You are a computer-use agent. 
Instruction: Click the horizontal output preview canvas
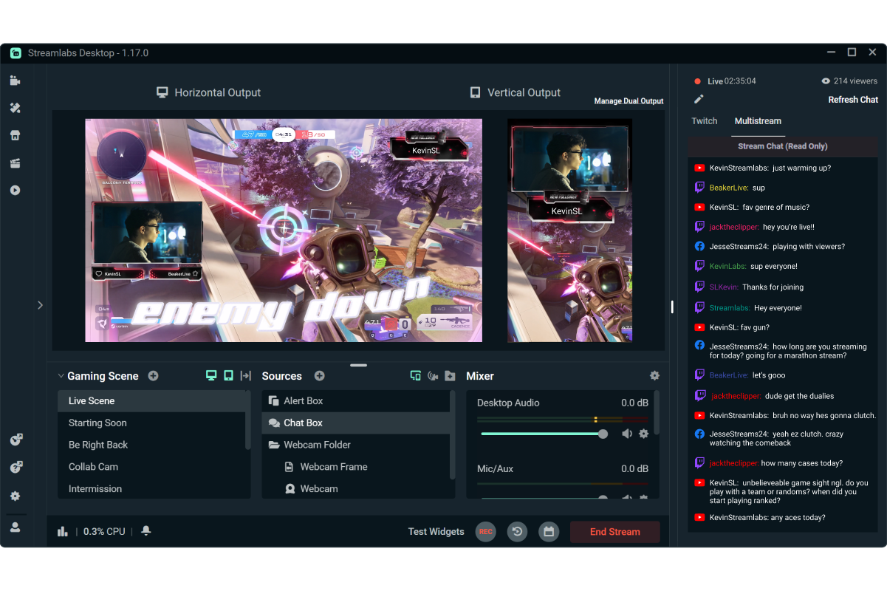[x=284, y=230]
